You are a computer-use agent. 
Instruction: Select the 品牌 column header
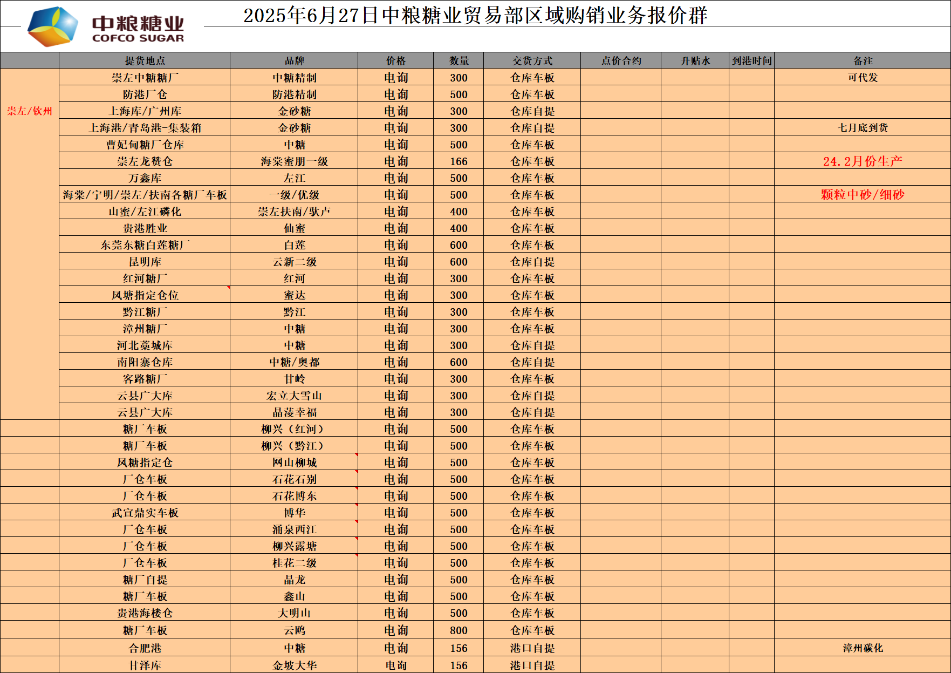click(x=294, y=60)
